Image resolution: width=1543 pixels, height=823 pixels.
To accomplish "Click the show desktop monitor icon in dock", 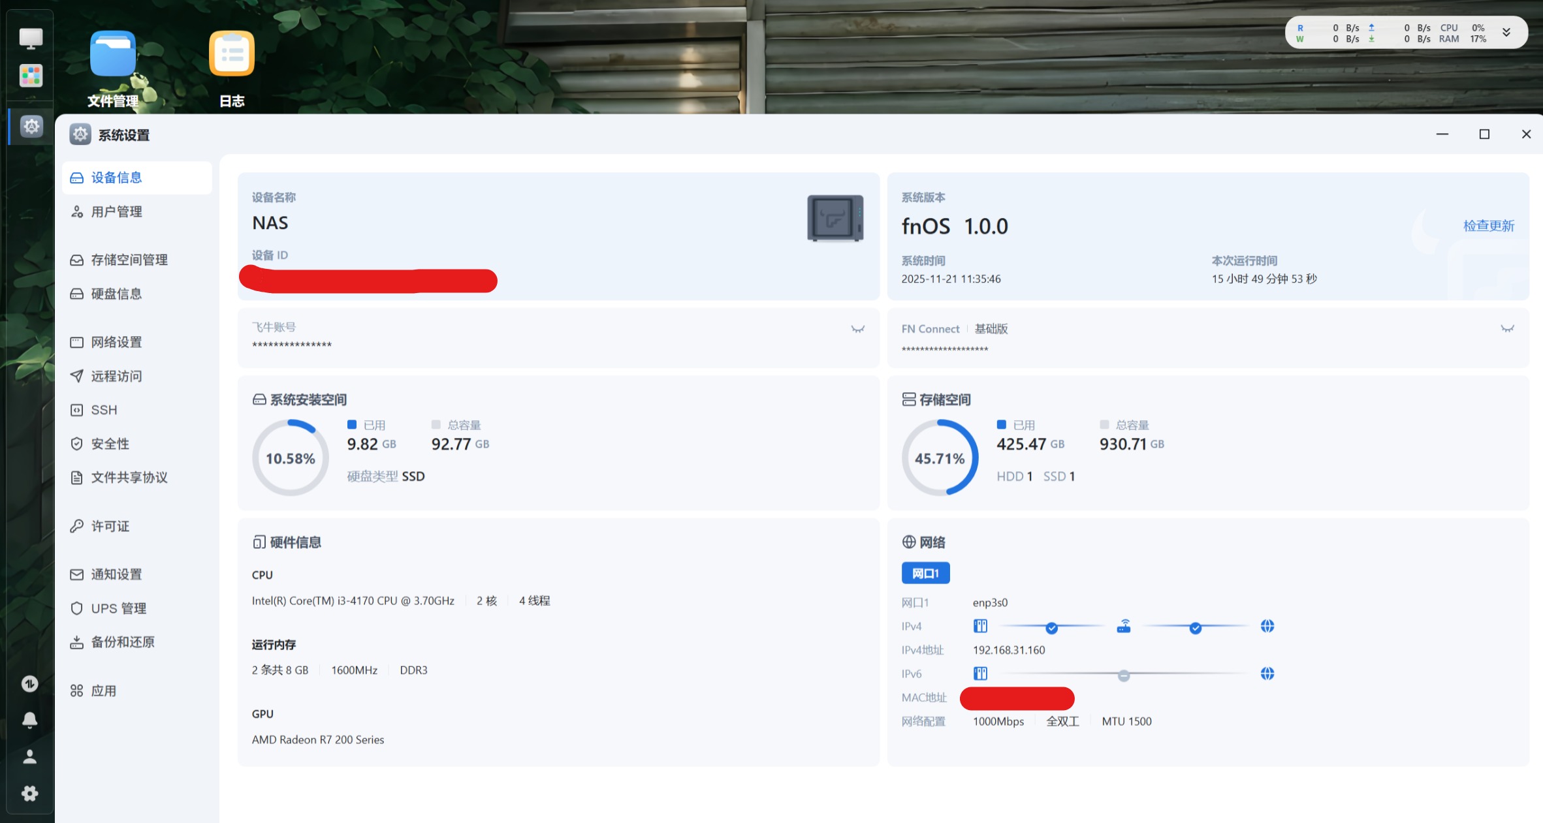I will click(x=31, y=39).
